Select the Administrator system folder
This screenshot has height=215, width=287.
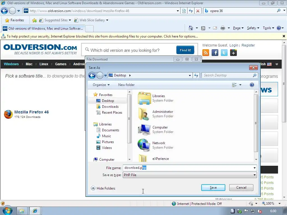[156, 114]
